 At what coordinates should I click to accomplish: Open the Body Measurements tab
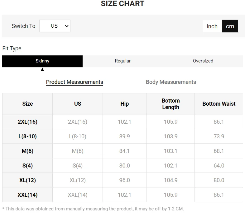coord(171,82)
